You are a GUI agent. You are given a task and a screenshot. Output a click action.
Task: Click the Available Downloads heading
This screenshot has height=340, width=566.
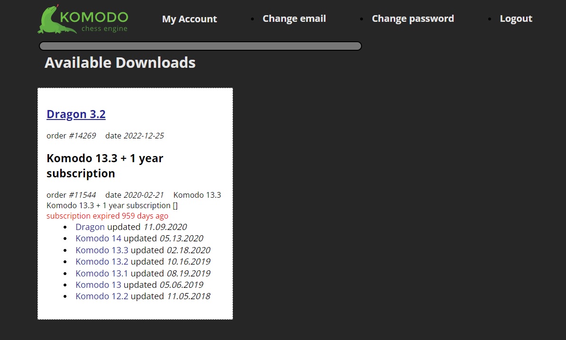click(120, 63)
